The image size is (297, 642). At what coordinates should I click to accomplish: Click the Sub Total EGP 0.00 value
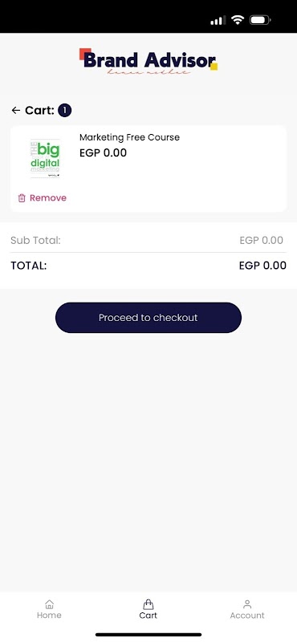tap(262, 240)
